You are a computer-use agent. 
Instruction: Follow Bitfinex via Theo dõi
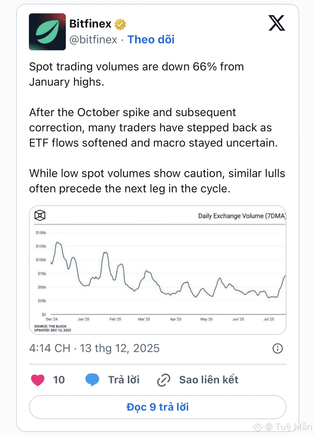point(151,40)
